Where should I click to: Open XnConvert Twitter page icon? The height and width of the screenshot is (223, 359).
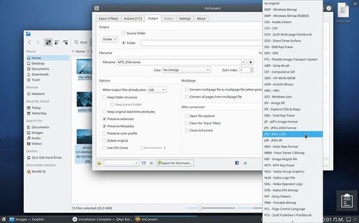(x=245, y=163)
